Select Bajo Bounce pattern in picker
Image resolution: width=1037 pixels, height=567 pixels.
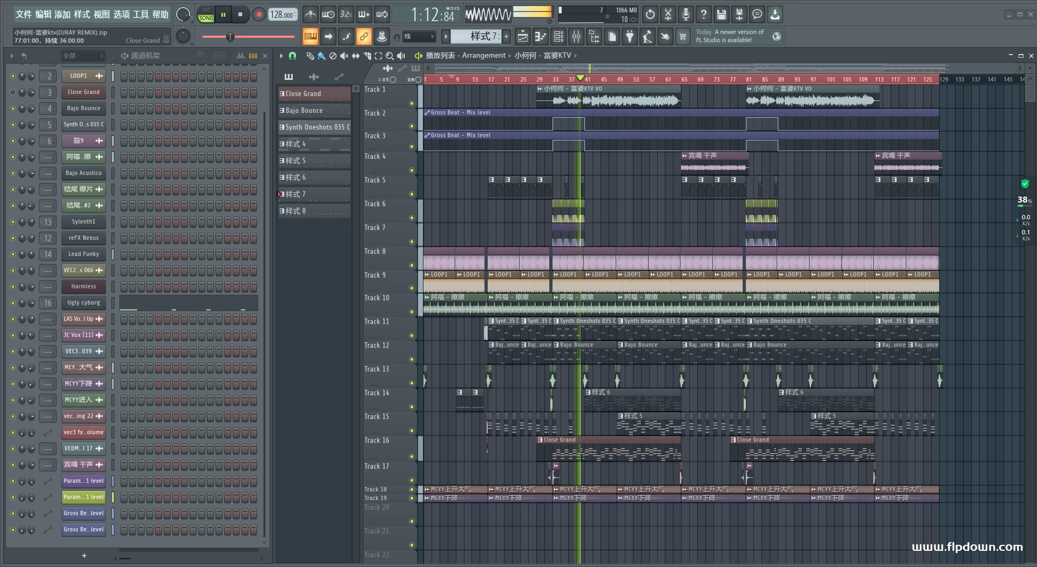pos(314,110)
